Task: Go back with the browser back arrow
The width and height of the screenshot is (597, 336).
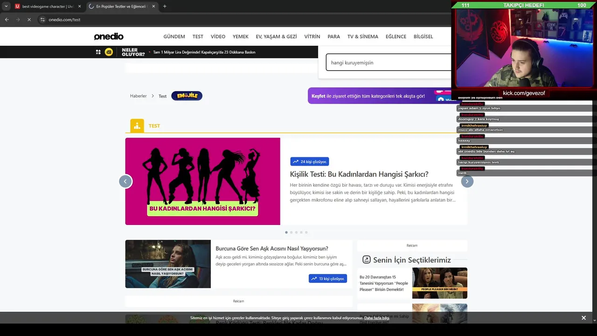Action: (7, 20)
